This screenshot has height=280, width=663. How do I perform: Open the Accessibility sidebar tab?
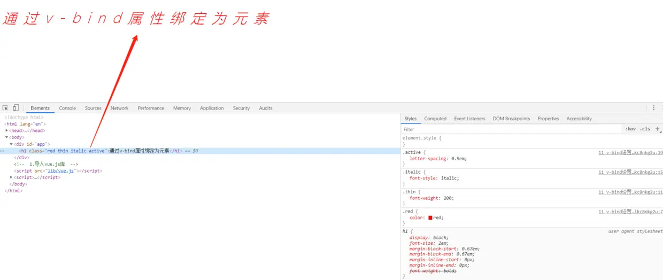pos(579,119)
